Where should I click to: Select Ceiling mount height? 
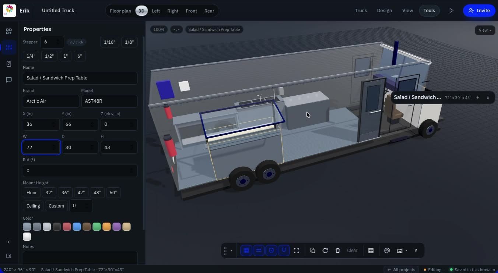33,206
